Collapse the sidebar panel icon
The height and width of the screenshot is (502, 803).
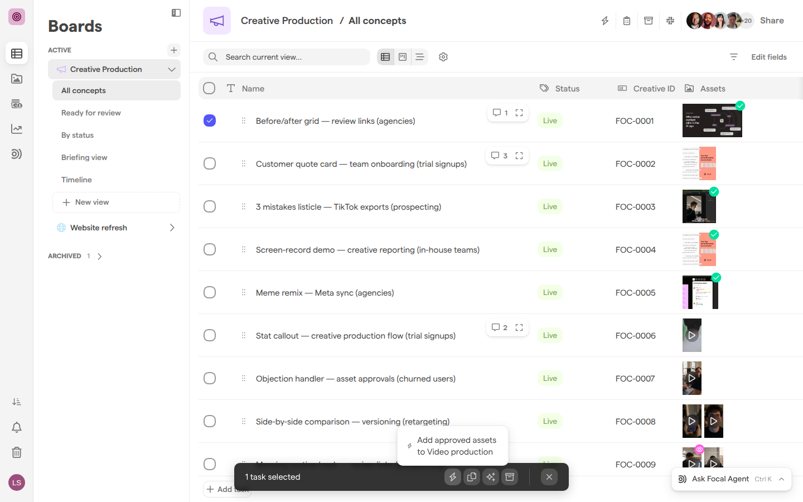coord(176,13)
